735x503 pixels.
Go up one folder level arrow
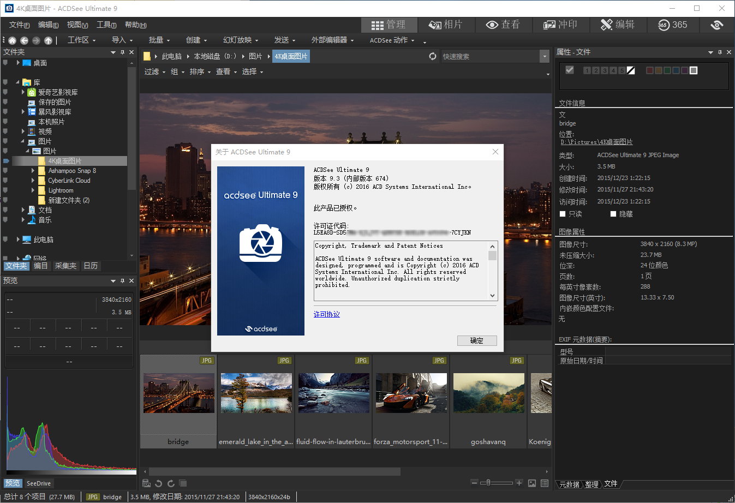pos(48,40)
